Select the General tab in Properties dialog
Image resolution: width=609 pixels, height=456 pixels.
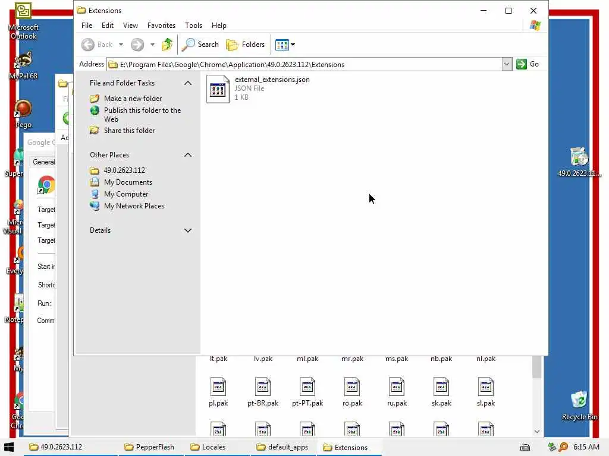(x=43, y=162)
